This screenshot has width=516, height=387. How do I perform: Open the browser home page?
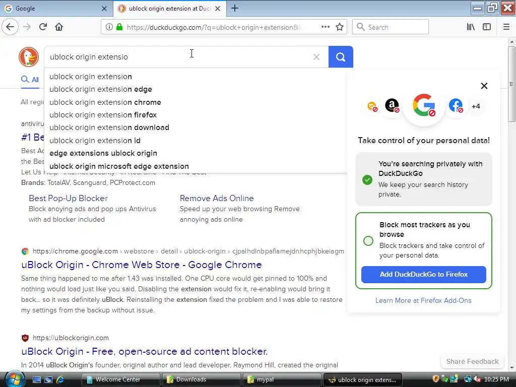pos(59,27)
